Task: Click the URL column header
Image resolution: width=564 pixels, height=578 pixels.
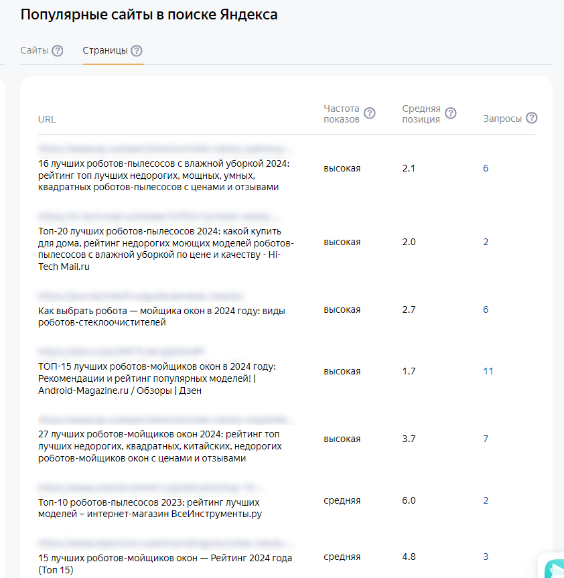Action: point(47,119)
